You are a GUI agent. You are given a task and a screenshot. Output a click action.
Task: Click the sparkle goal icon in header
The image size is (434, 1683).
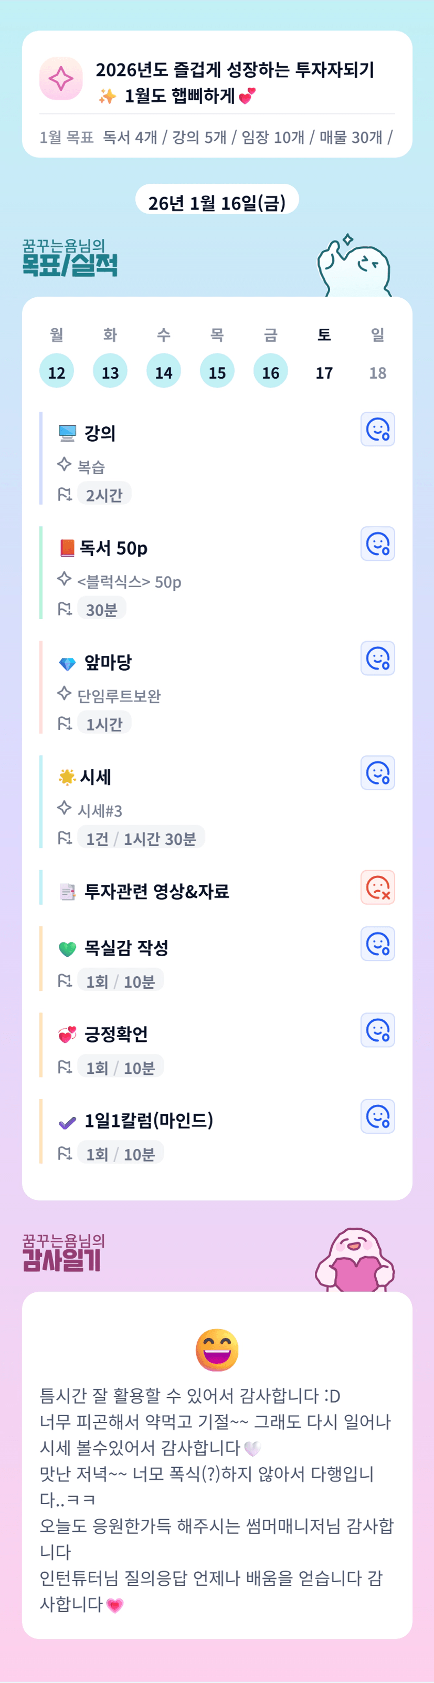61,79
